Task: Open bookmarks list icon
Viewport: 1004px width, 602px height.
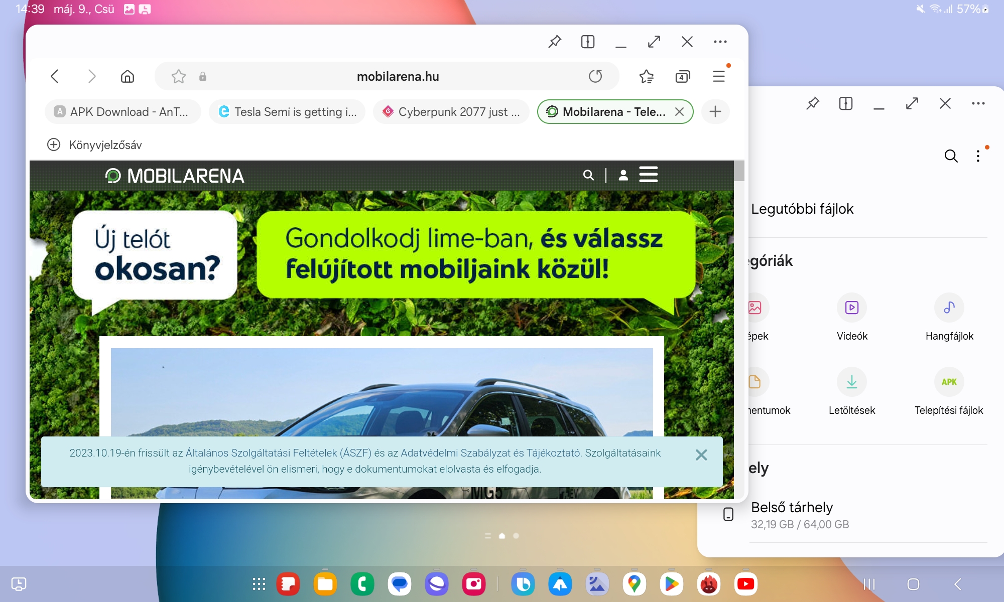Action: [x=647, y=76]
